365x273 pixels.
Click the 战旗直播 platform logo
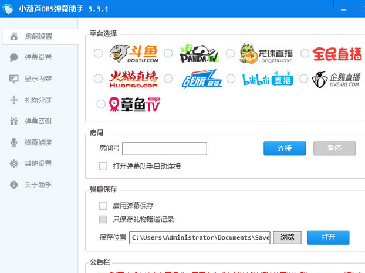tap(202, 79)
